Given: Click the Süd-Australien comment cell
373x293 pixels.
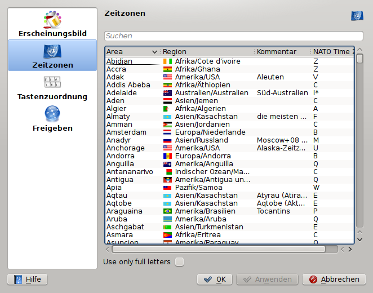Looking at the screenshot, I should (282, 93).
